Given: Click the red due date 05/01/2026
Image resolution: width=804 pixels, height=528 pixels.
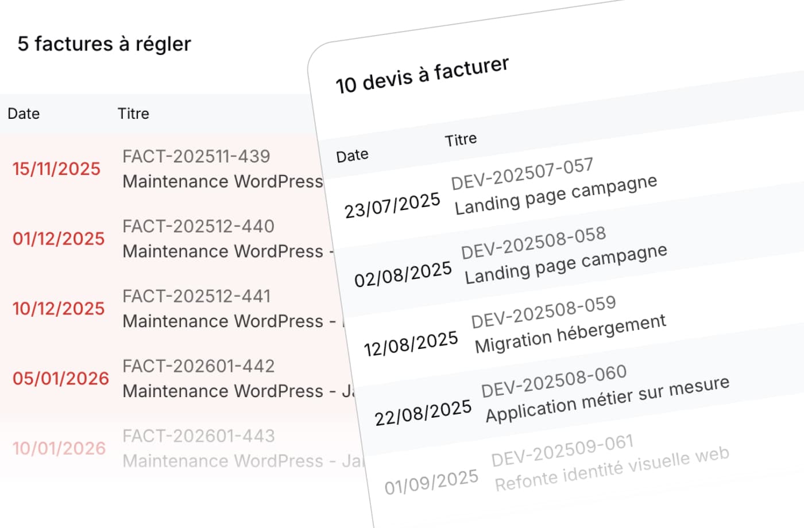Looking at the screenshot, I should [60, 379].
